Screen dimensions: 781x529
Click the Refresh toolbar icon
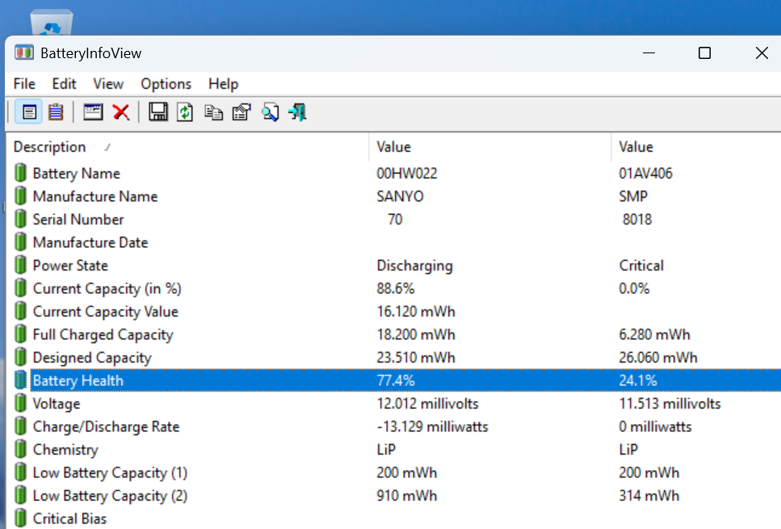(185, 112)
